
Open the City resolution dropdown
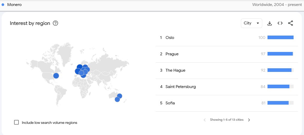click(251, 23)
